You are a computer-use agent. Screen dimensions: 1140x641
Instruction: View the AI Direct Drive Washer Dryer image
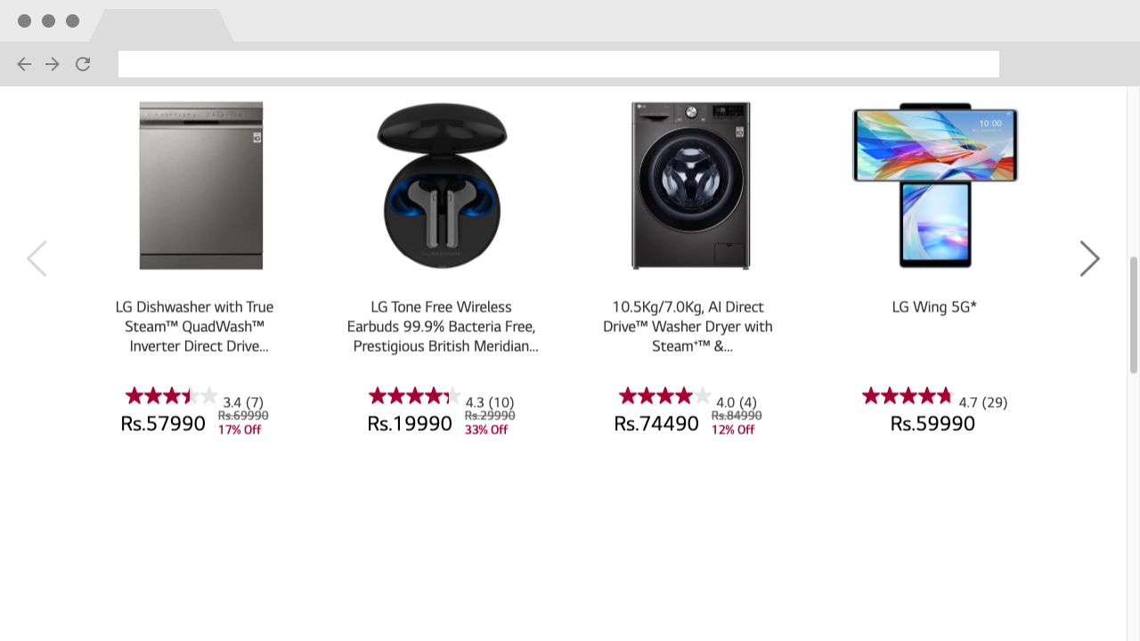(690, 185)
